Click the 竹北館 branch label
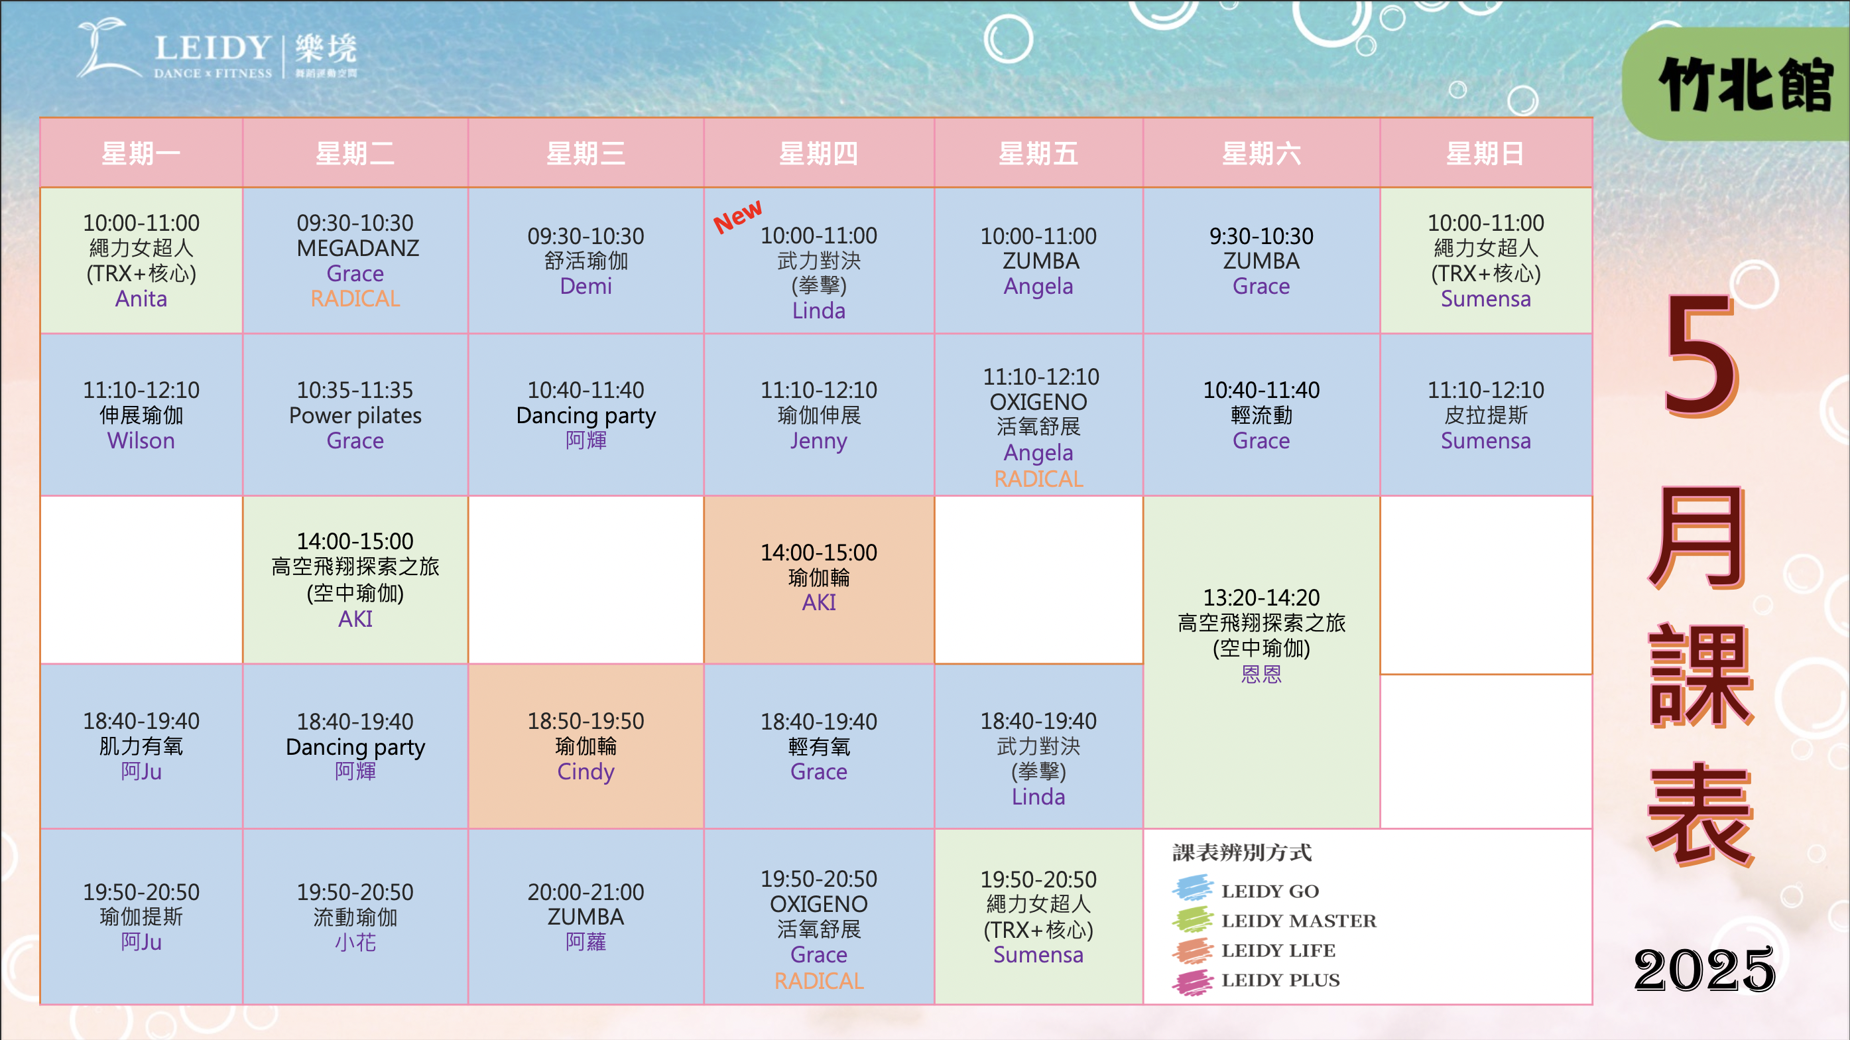 click(1745, 85)
